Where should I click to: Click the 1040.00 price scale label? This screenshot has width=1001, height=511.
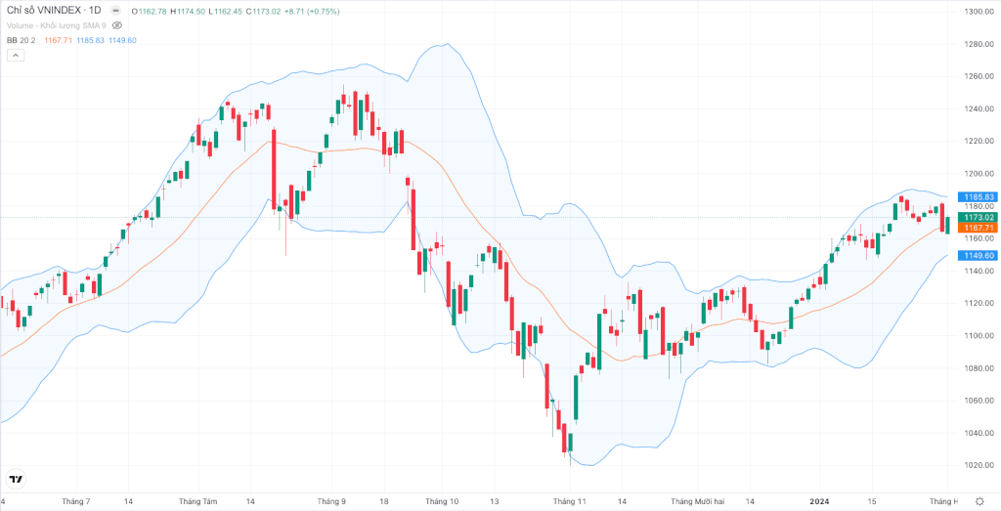(x=979, y=433)
